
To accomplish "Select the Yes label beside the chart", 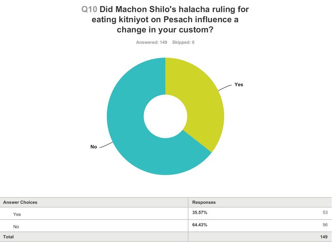I will tap(239, 85).
